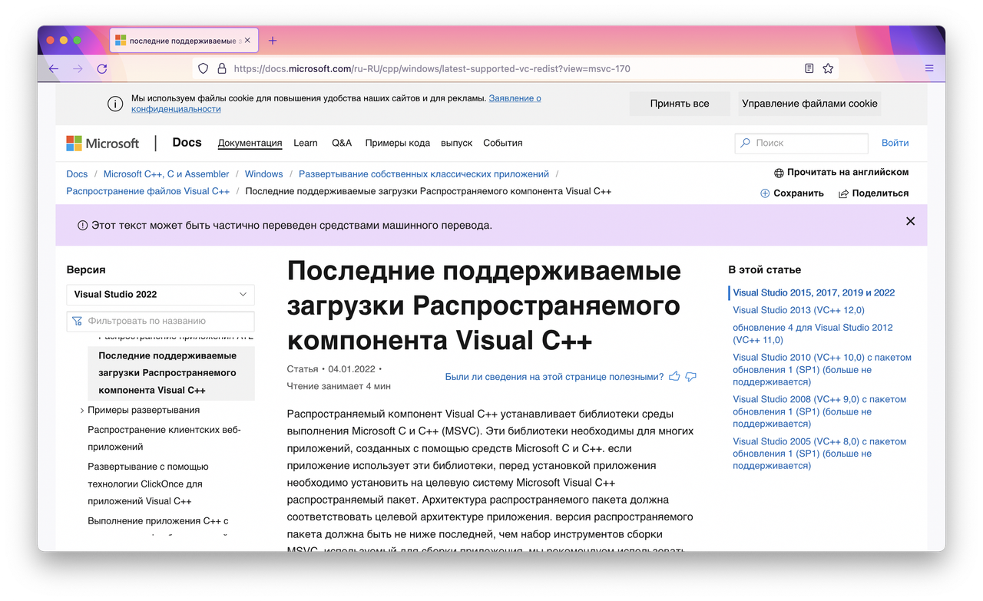The width and height of the screenshot is (983, 601).
Task: Click the browser tab favicon
Action: click(121, 40)
